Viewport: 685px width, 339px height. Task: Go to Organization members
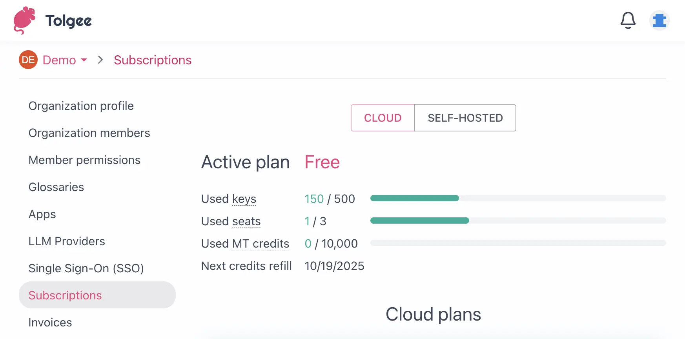pos(89,133)
